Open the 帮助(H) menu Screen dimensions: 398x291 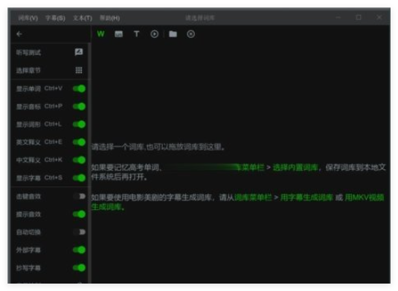coord(109,18)
